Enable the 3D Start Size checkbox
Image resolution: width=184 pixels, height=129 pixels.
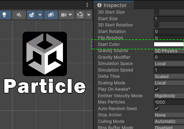point(157,12)
